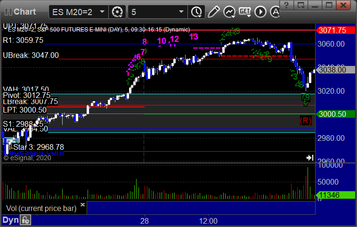Viewport: 357px width, 227px height.
Task: Click the question mark help button
Action: 286,5
